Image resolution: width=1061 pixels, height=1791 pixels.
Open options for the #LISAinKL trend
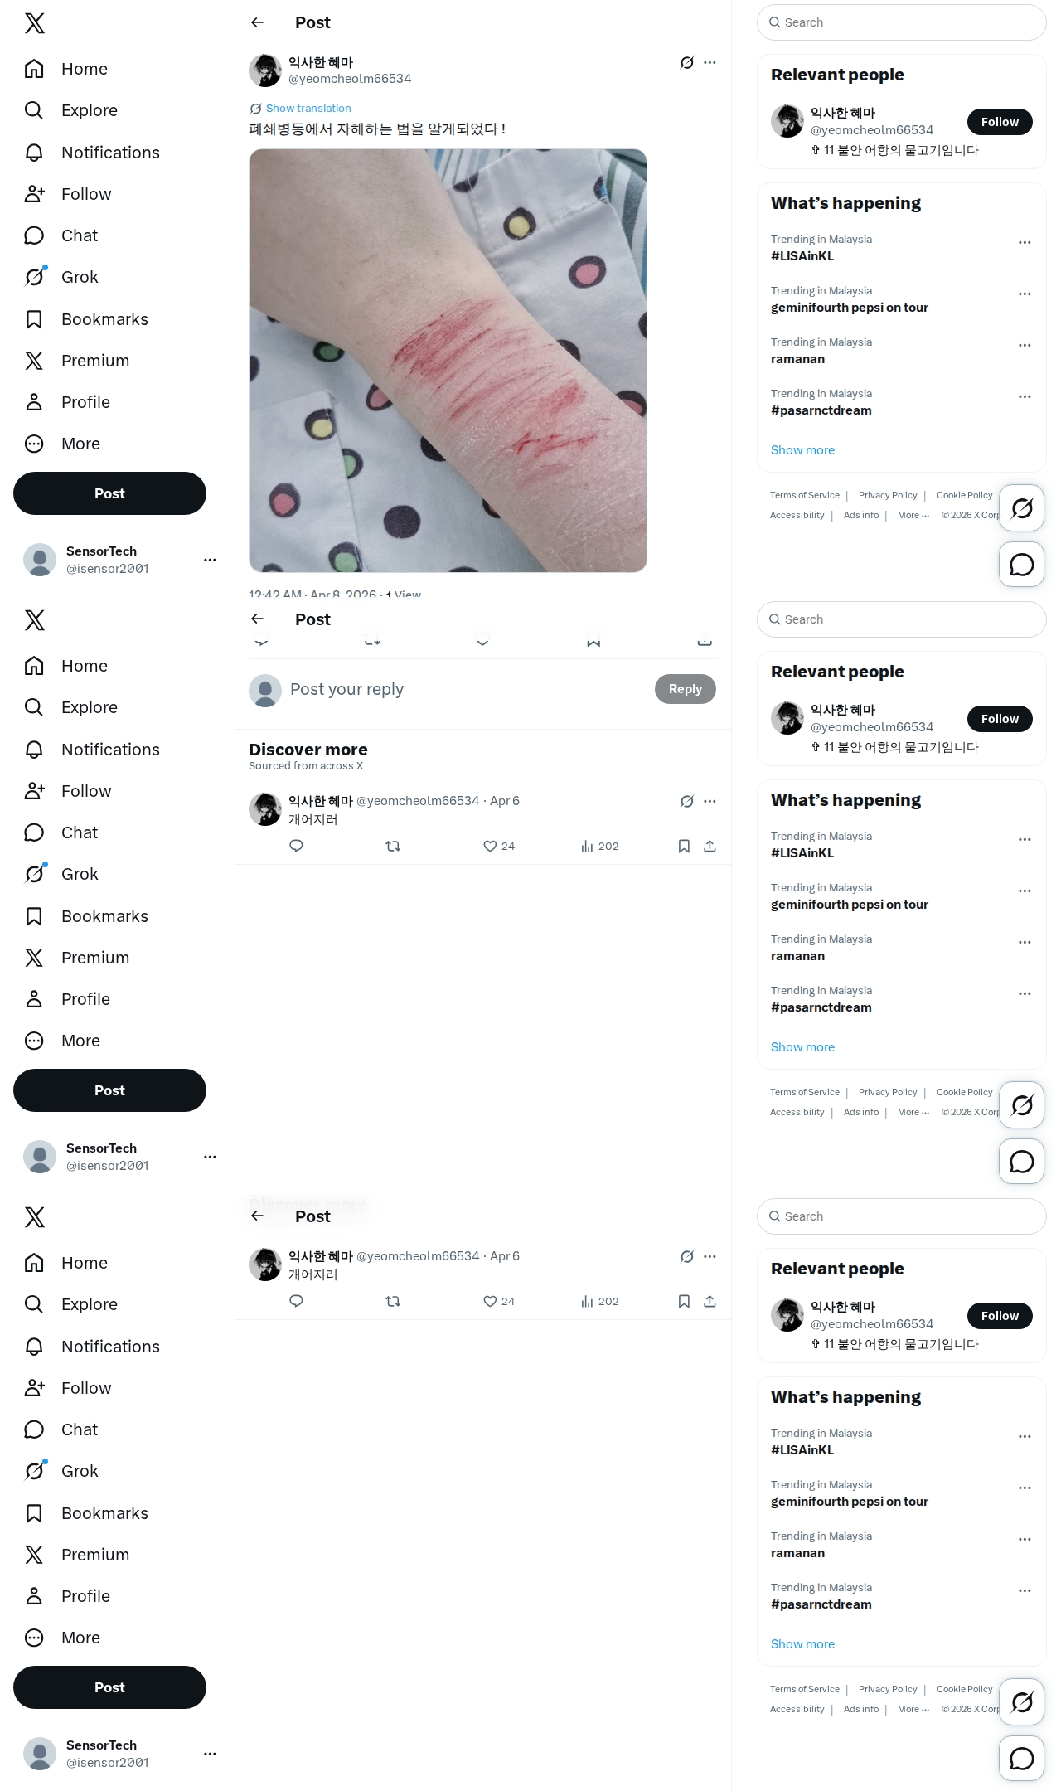[1025, 243]
